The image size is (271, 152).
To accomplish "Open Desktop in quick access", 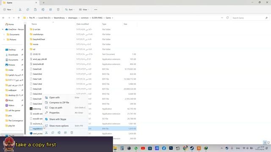I will pyautogui.click(x=12, y=50).
